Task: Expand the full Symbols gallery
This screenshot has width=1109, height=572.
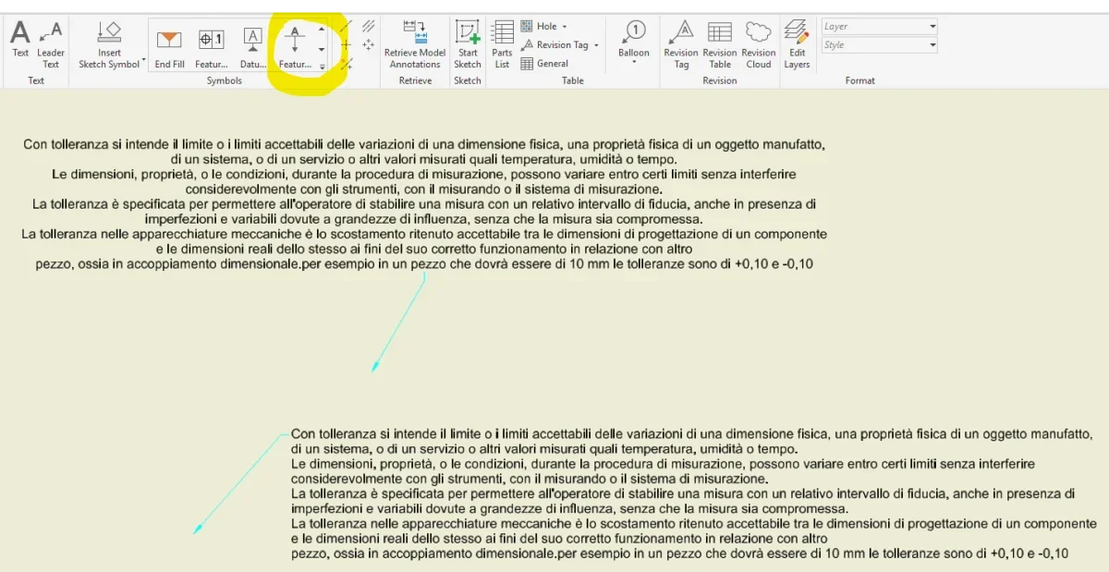Action: 322,67
